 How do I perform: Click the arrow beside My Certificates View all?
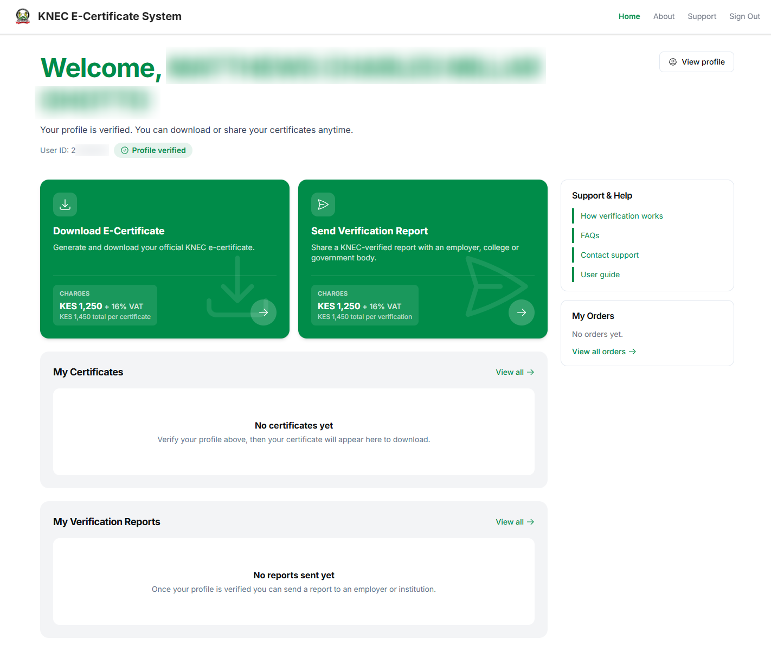530,372
